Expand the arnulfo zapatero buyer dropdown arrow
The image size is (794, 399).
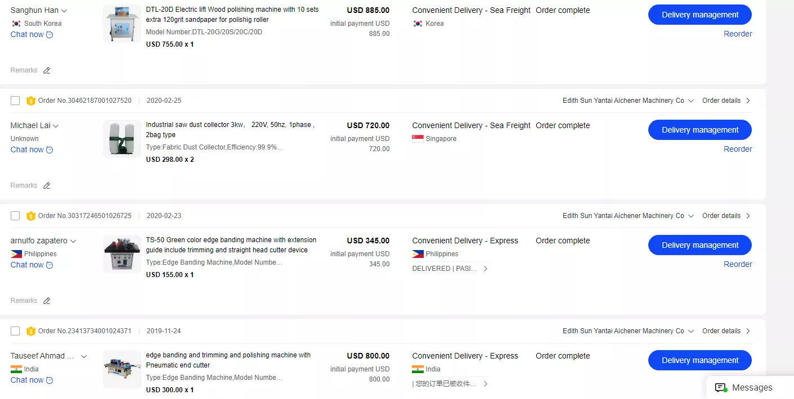point(73,241)
